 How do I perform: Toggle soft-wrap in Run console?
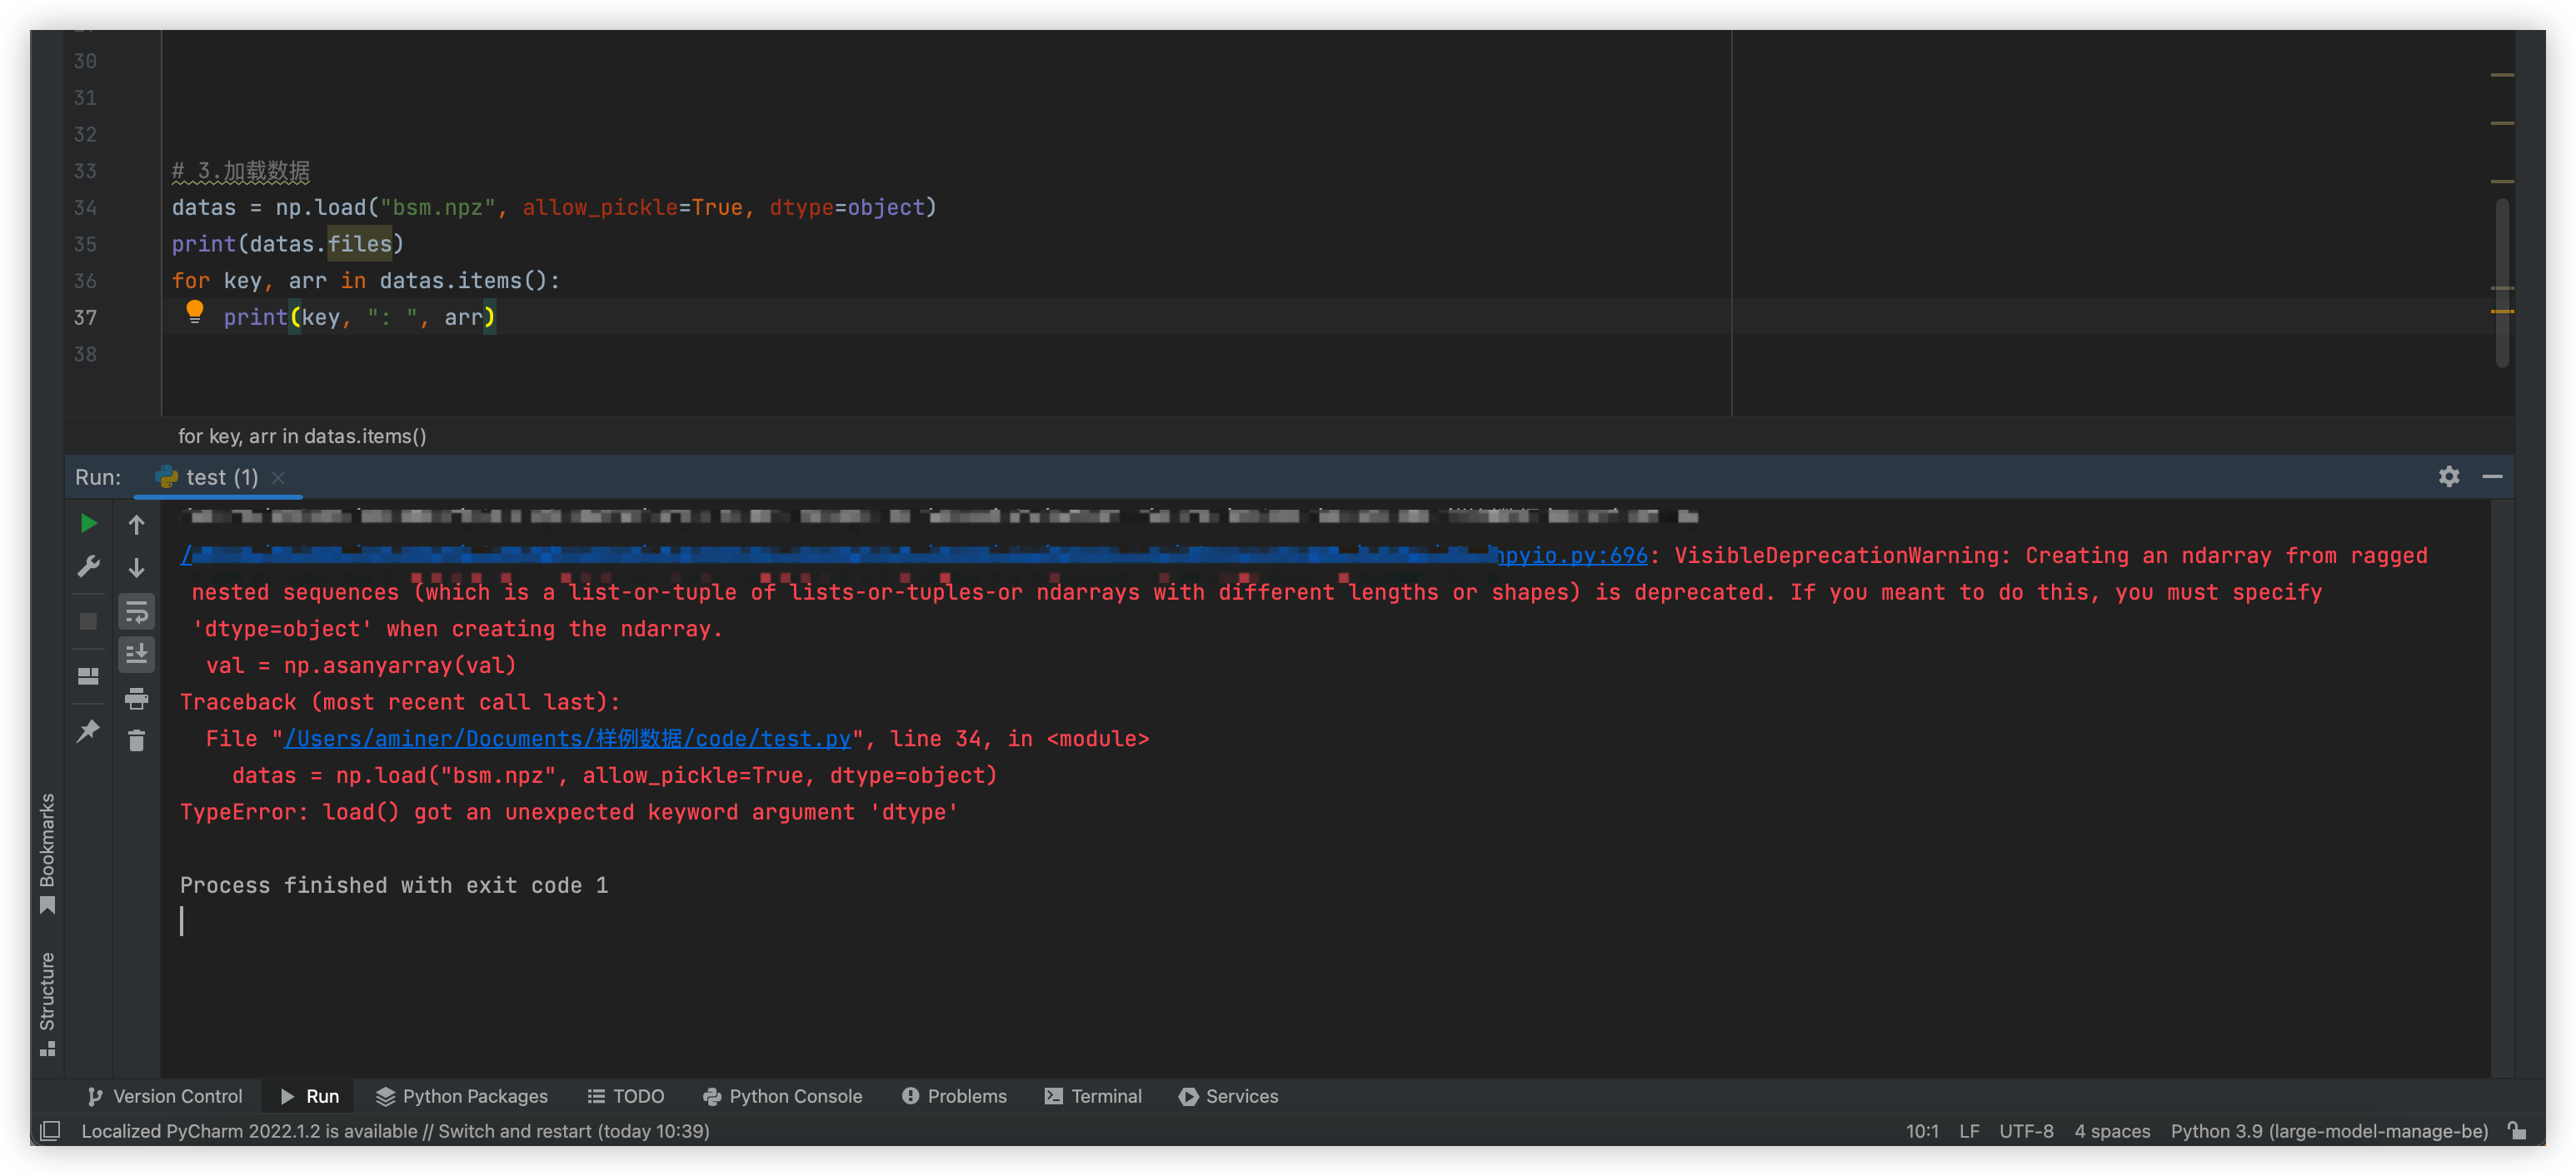pos(137,611)
